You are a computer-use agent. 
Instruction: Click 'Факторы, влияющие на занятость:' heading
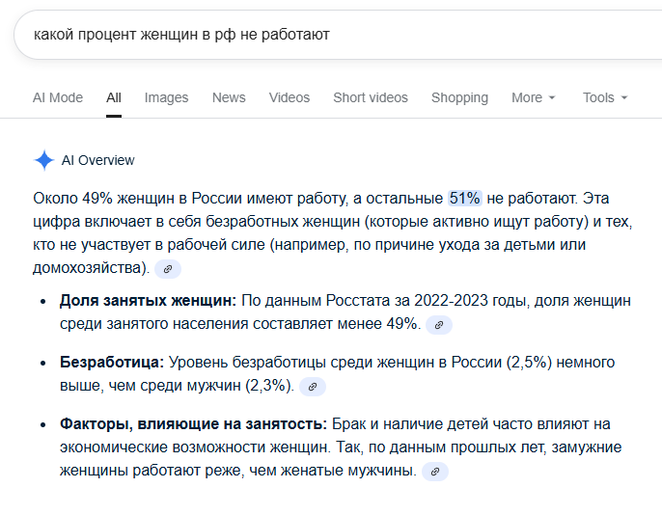[193, 424]
